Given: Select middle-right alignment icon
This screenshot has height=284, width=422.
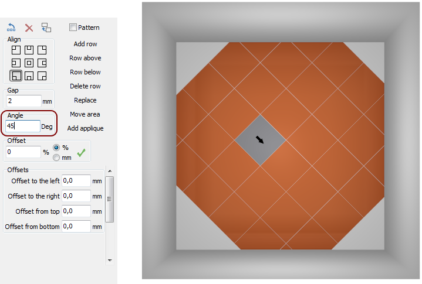Looking at the screenshot, I should coord(42,63).
